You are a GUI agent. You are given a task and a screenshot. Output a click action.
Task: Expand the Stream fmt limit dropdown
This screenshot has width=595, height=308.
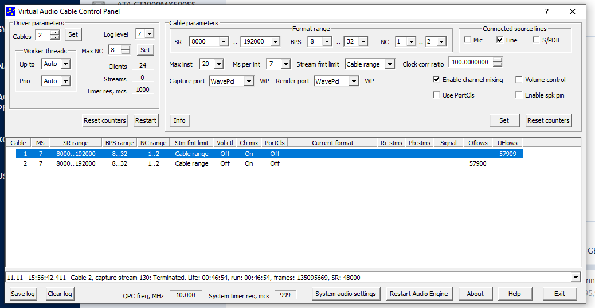pyautogui.click(x=390, y=64)
